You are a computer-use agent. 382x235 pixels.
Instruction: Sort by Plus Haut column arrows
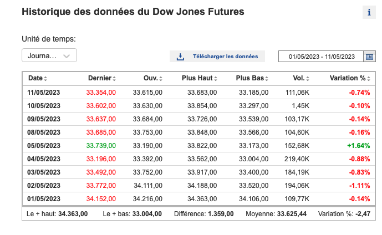click(215, 79)
